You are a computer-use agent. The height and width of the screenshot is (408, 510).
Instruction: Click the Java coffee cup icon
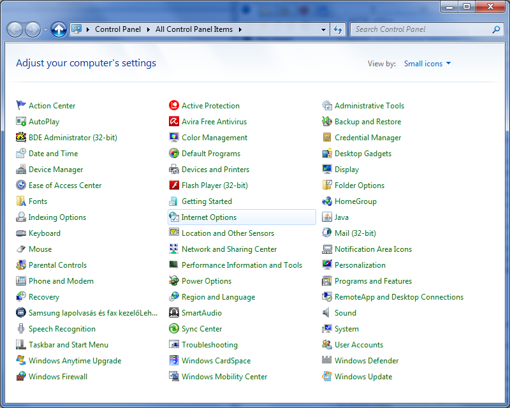327,217
